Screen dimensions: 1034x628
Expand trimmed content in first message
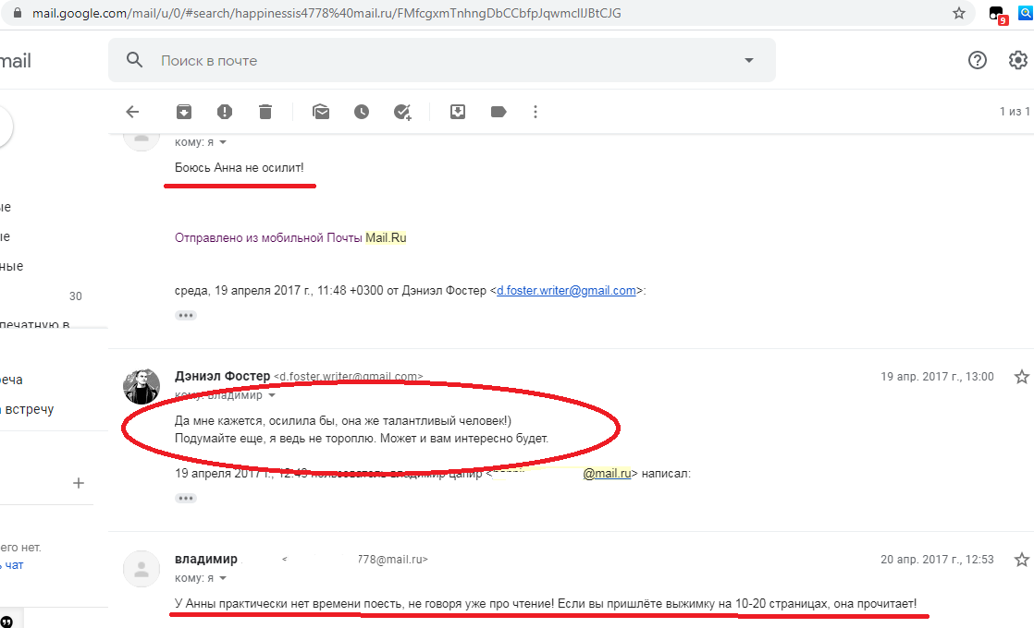[x=186, y=315]
